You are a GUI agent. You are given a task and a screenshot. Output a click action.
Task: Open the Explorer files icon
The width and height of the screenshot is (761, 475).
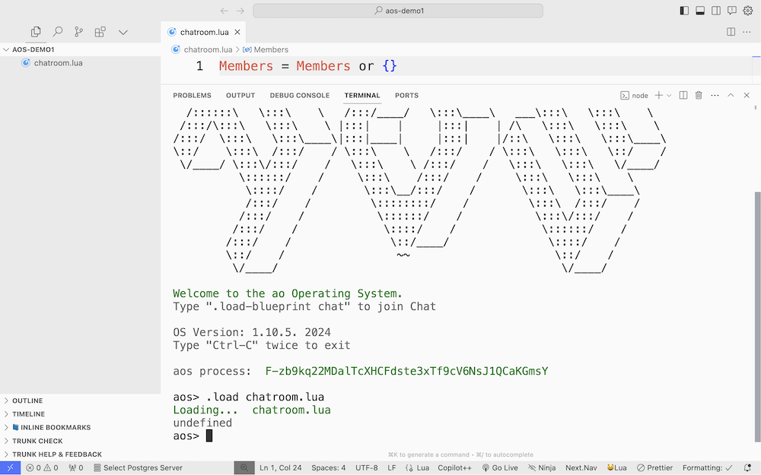[36, 32]
